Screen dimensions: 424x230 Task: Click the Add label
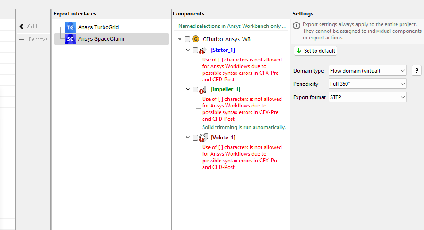click(x=32, y=27)
